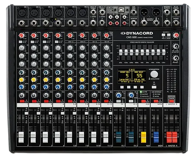The image size is (195, 160).
Task: Click the Parameter rotary encoder knob
Action: pyautogui.click(x=154, y=74)
